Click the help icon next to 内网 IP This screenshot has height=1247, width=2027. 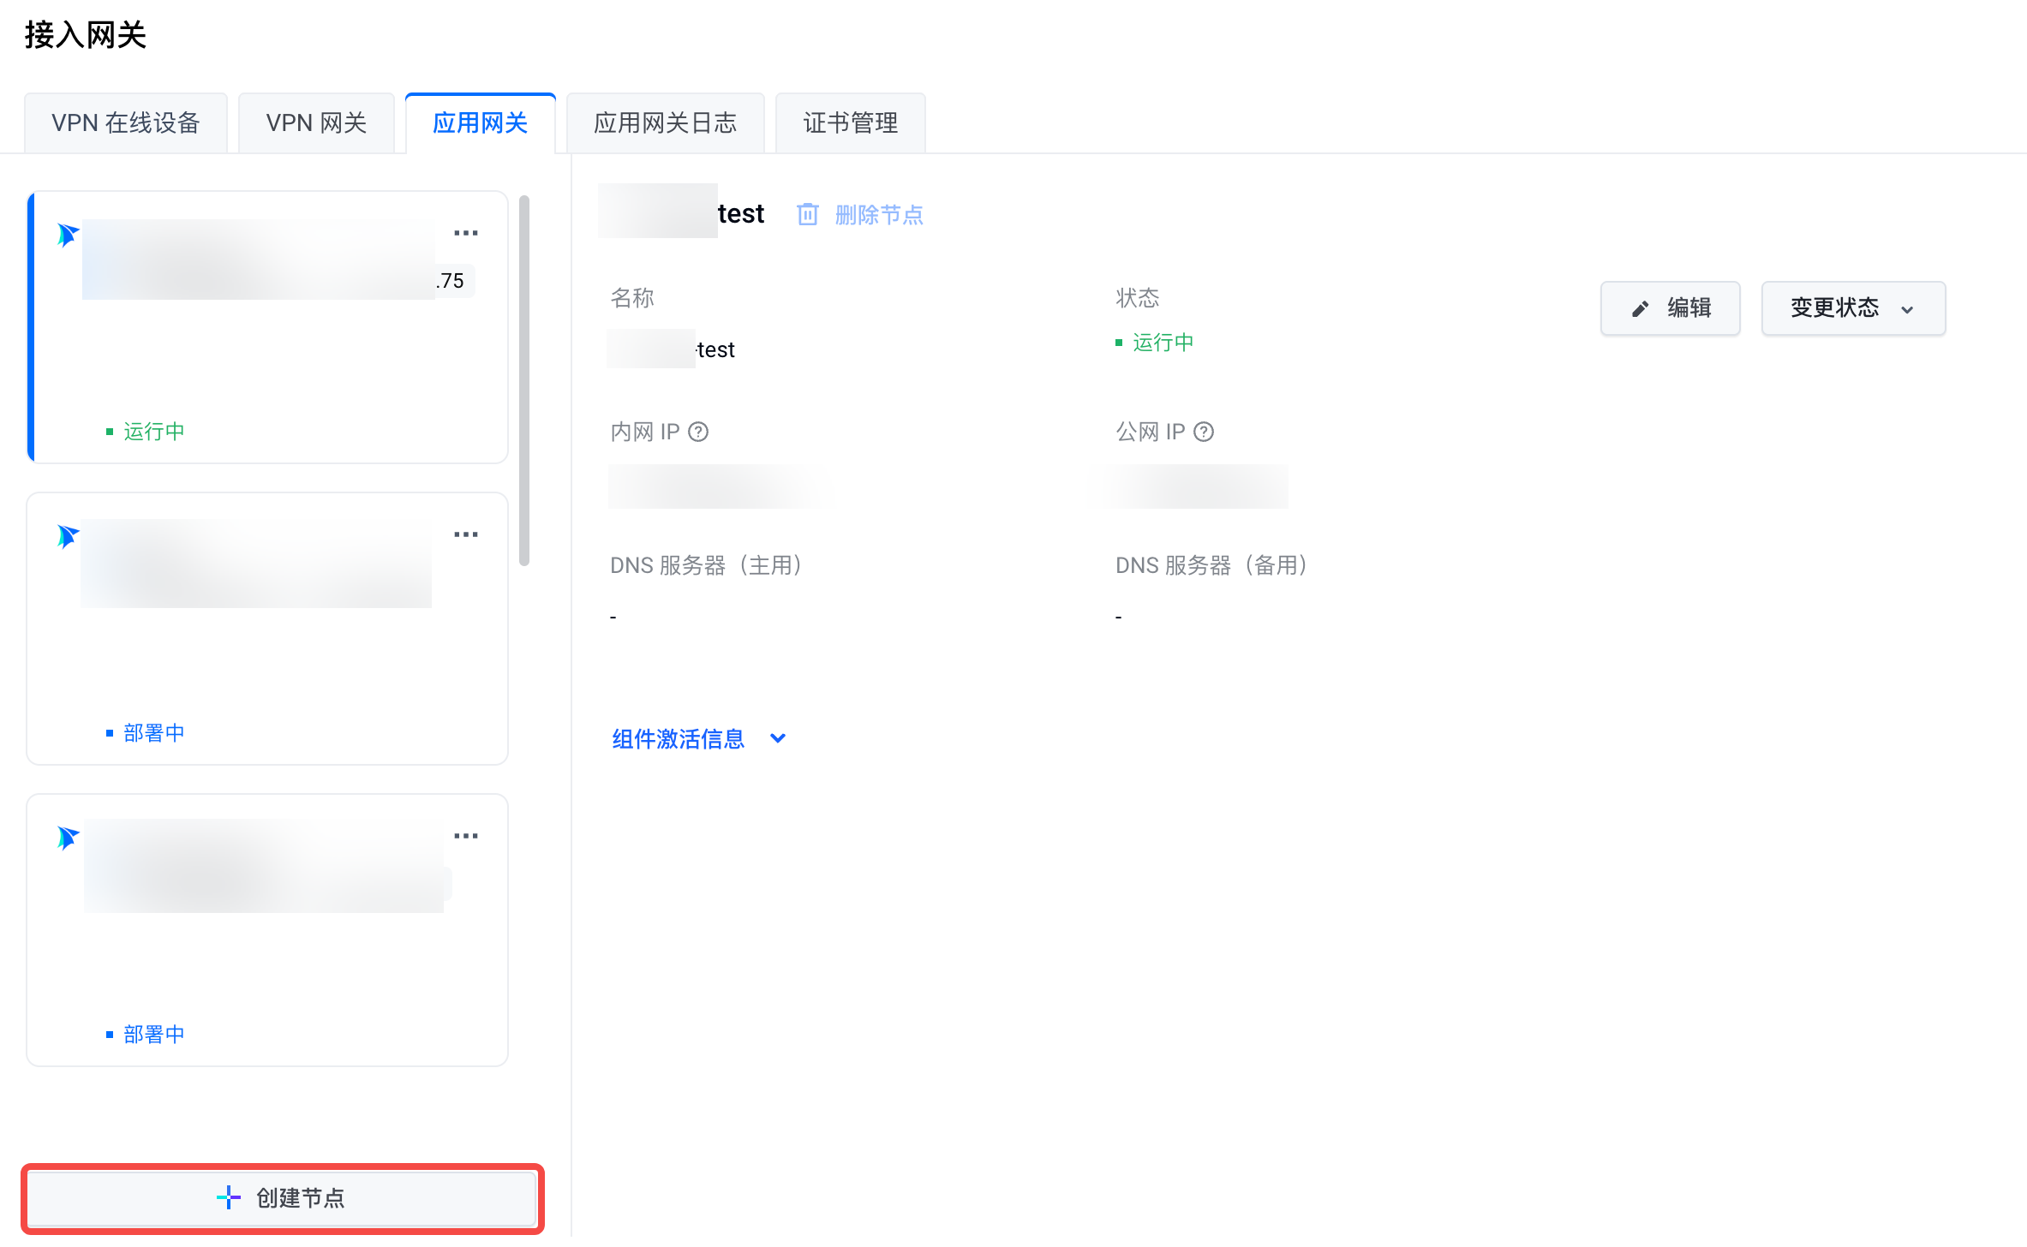[698, 432]
